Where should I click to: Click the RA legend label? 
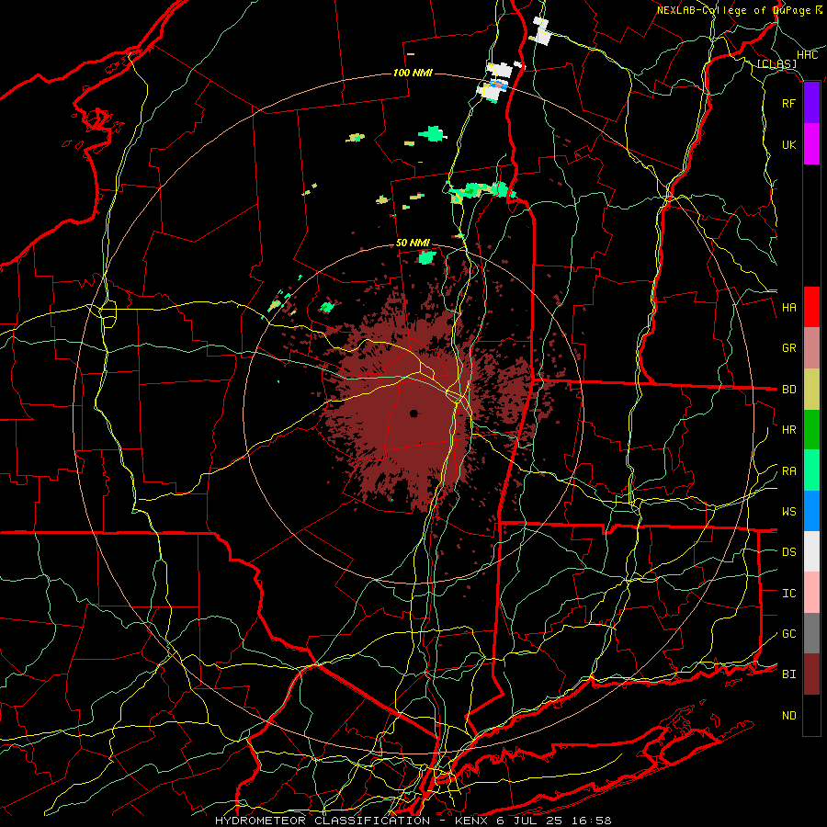(x=789, y=471)
